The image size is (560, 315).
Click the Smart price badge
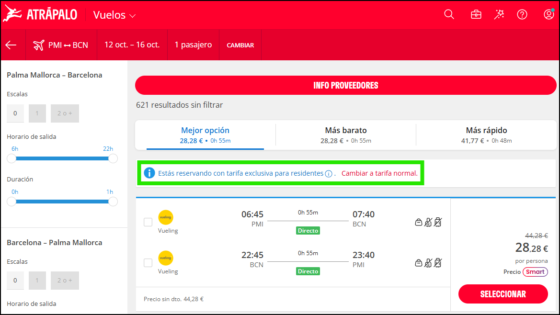(x=535, y=272)
